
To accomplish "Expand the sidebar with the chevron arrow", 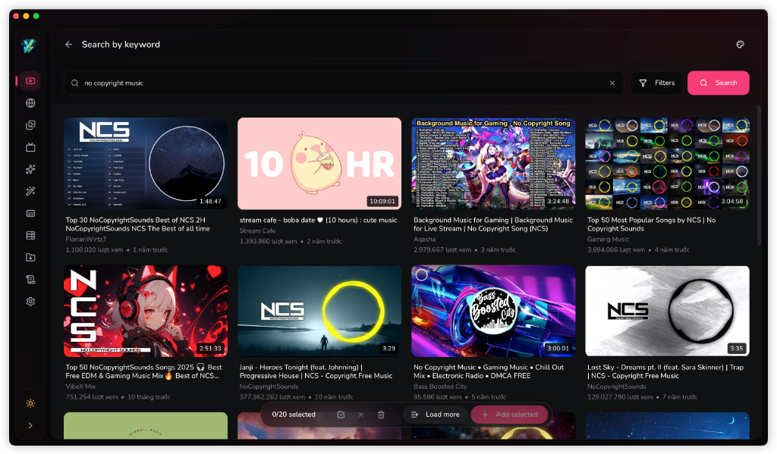I will pyautogui.click(x=30, y=425).
